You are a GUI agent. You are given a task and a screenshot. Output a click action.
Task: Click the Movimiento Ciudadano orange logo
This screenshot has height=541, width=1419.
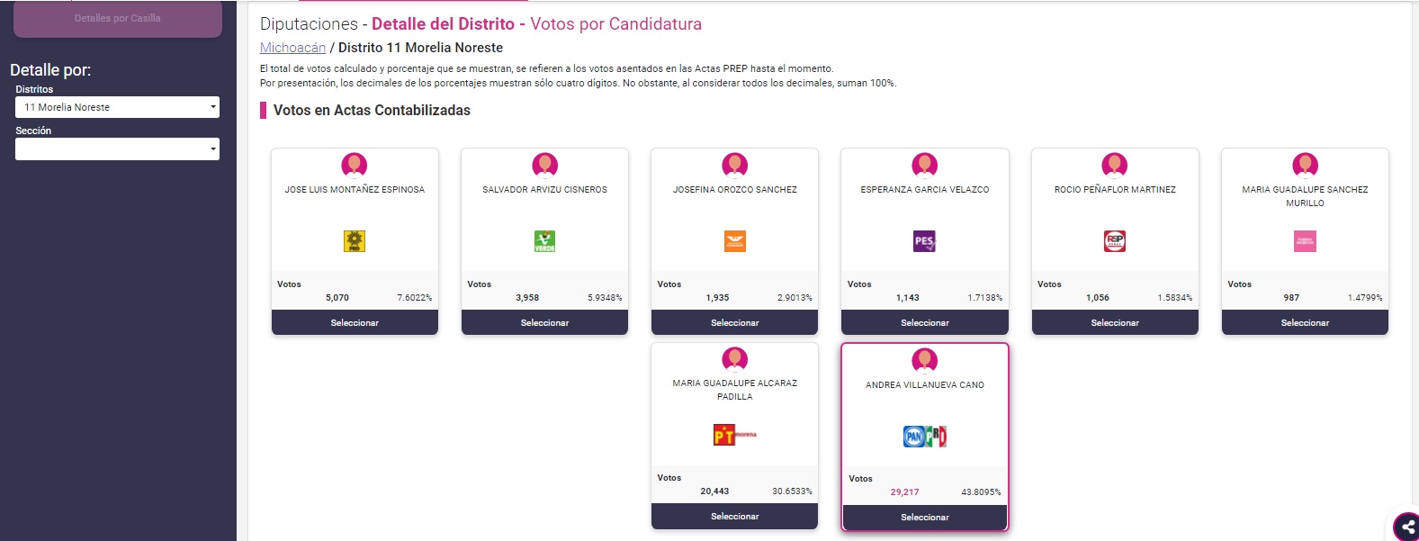tap(735, 241)
